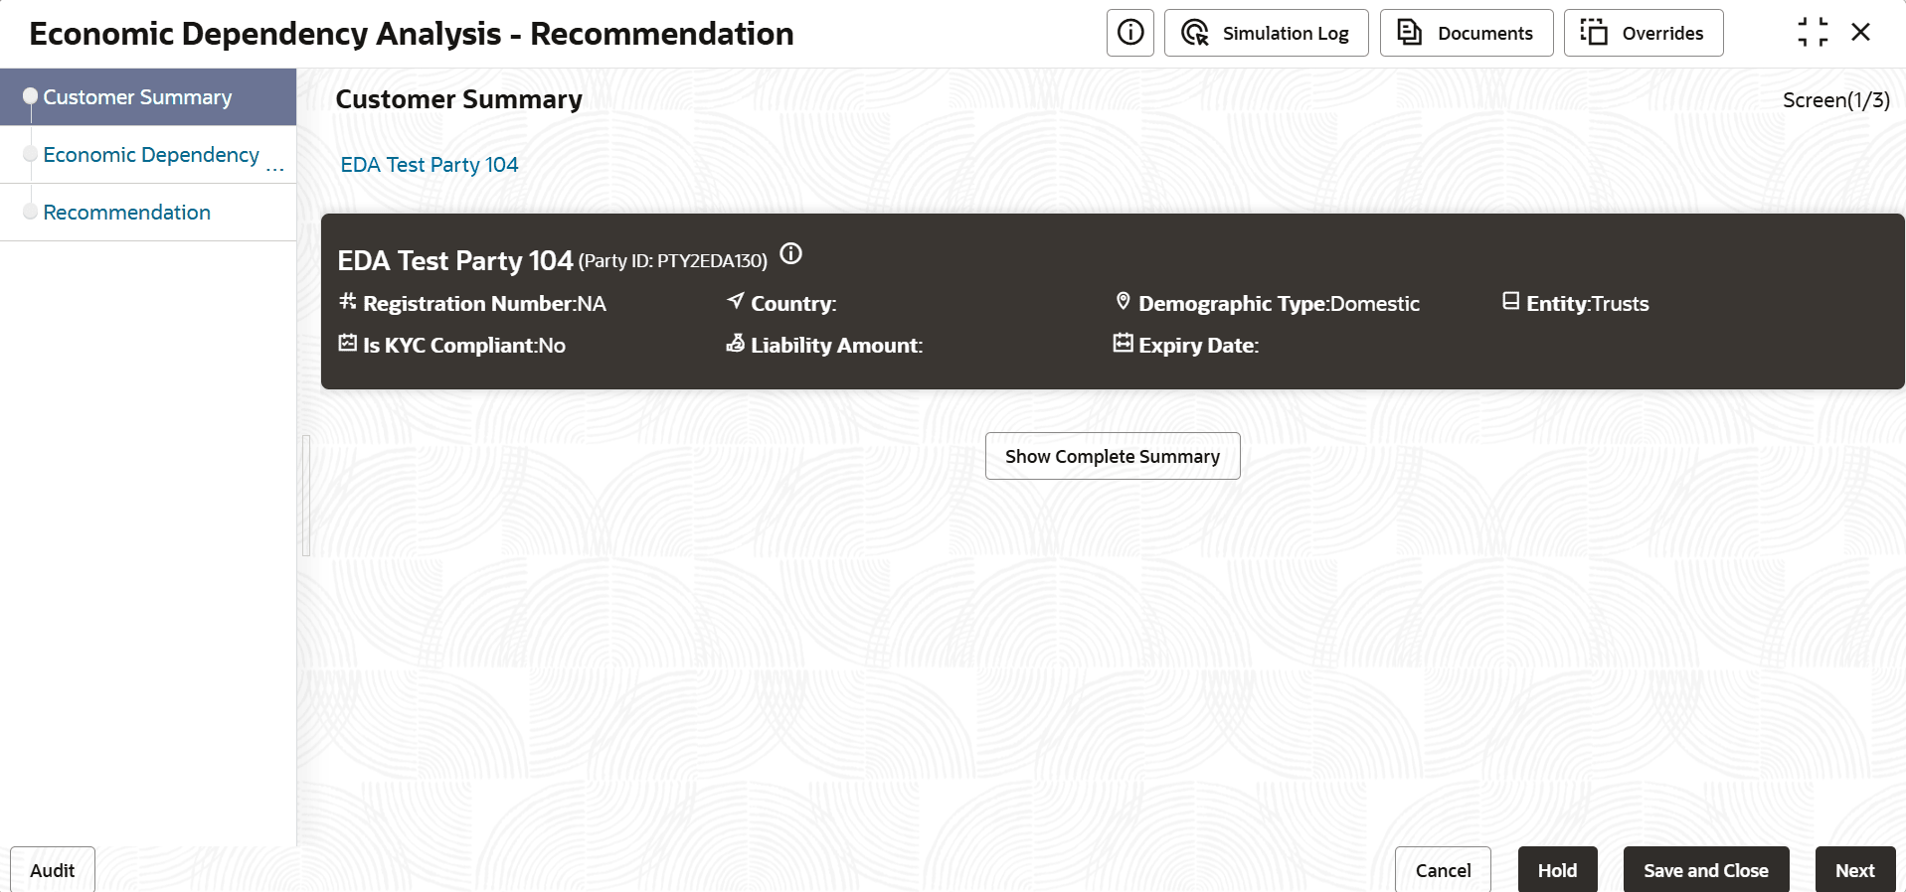The image size is (1906, 892).
Task: Click Save and Close
Action: (x=1706, y=870)
